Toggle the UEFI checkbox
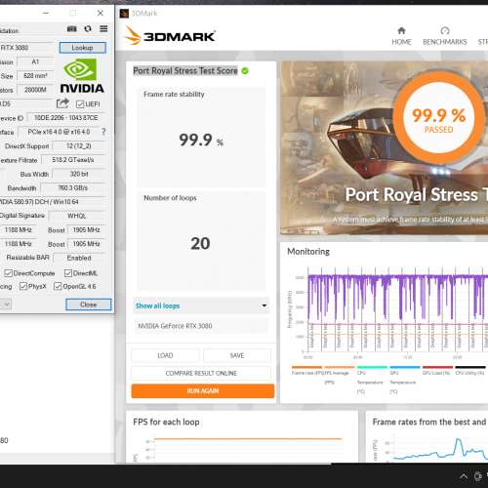Image resolution: width=488 pixels, height=488 pixels. (80, 104)
